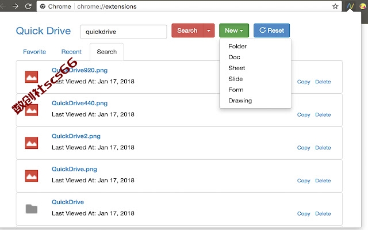Toggle the green New dropdown
368x230 pixels.
coord(234,30)
